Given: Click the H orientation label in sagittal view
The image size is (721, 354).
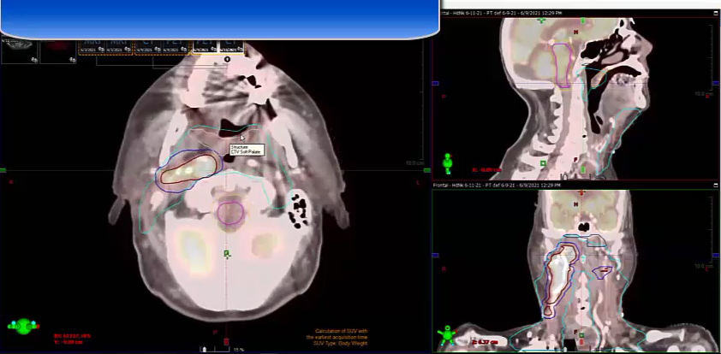Looking at the screenshot, I should pyautogui.click(x=575, y=32).
